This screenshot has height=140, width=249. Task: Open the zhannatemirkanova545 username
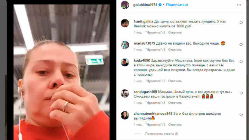point(153,114)
